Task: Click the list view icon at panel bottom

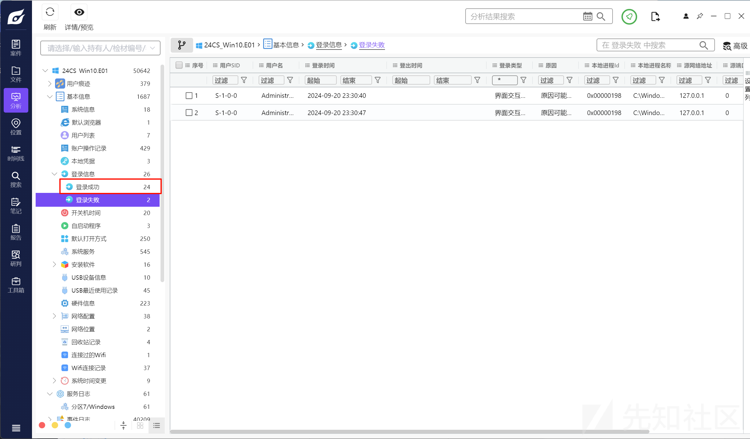Action: (157, 425)
